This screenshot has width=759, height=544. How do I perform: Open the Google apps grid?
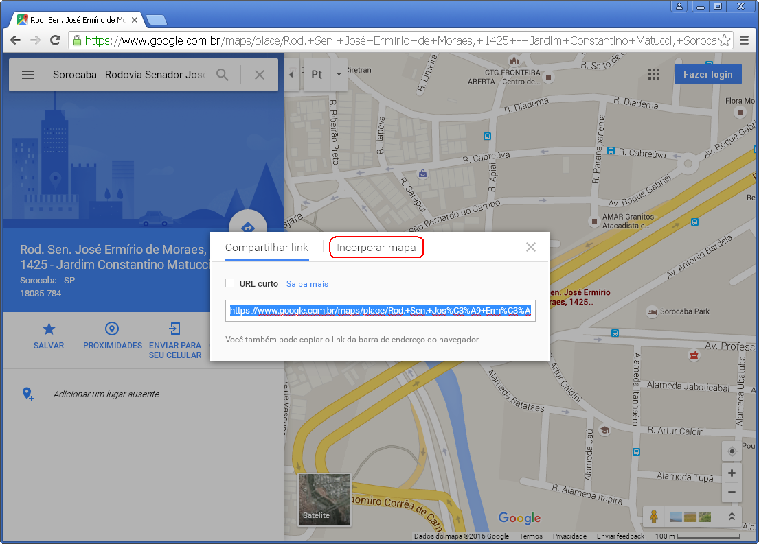tap(653, 74)
